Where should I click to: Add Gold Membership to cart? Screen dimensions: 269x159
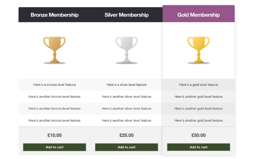coord(199,147)
